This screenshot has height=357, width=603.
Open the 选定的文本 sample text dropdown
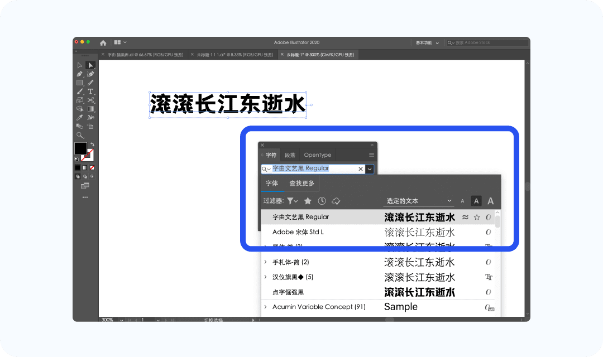click(419, 201)
